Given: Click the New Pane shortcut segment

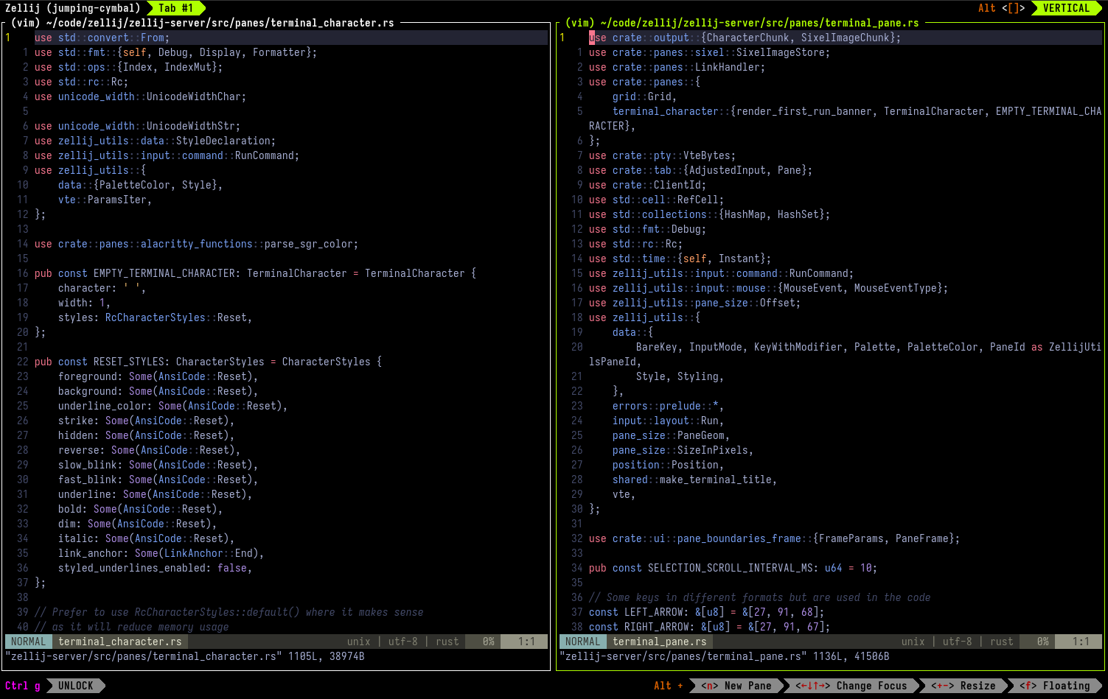Looking at the screenshot, I should click(x=736, y=686).
